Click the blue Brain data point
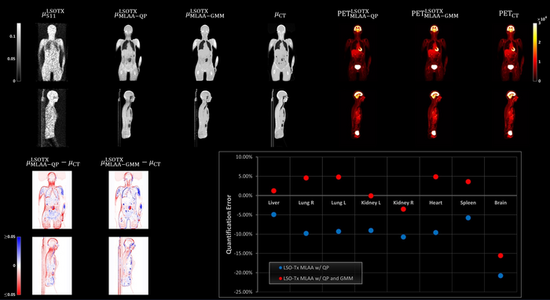 500,276
